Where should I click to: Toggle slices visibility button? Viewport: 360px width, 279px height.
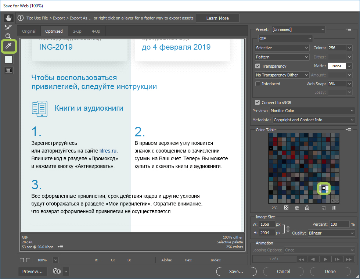click(x=9, y=70)
